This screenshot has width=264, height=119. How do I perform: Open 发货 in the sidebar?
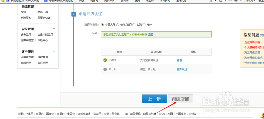tap(23, 12)
